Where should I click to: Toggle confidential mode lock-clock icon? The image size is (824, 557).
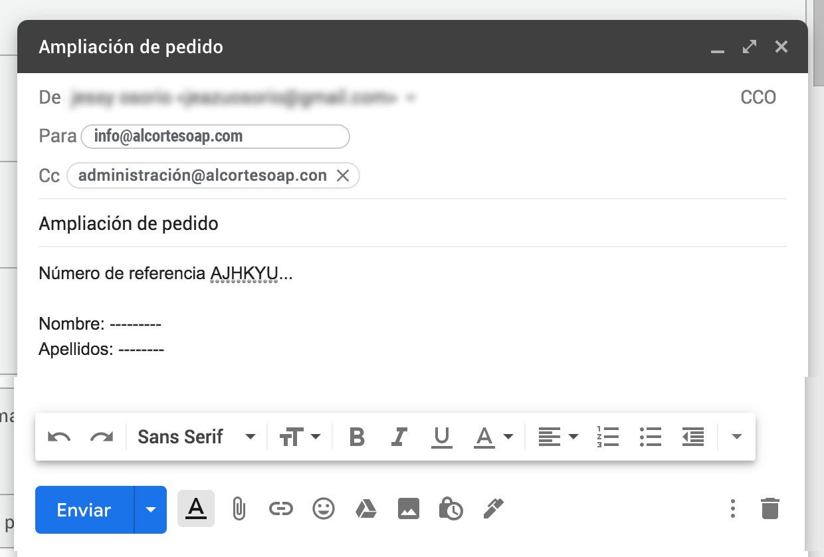(x=451, y=509)
